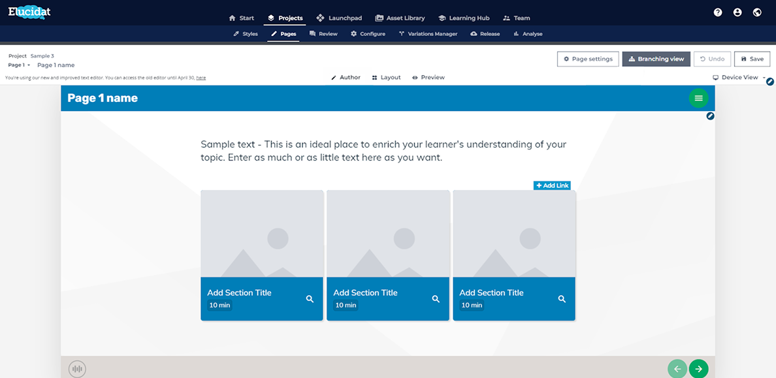
Task: Open the Team tab
Action: pyautogui.click(x=516, y=18)
